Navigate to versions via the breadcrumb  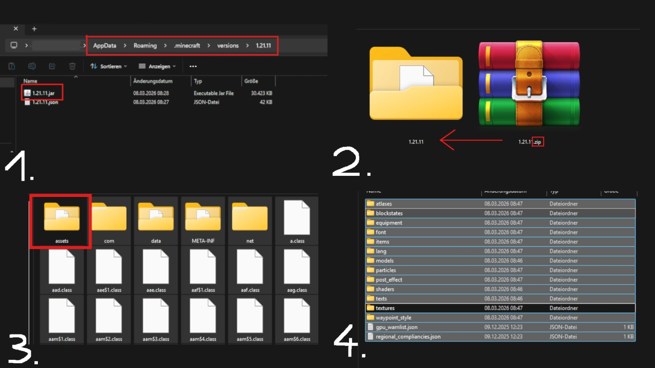pyautogui.click(x=227, y=45)
